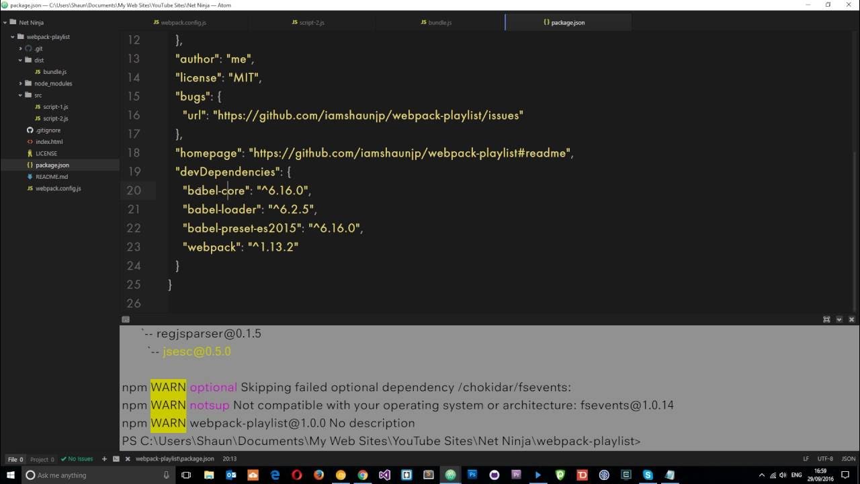Select package.json in the tree view
This screenshot has width=860, height=484.
click(x=52, y=165)
